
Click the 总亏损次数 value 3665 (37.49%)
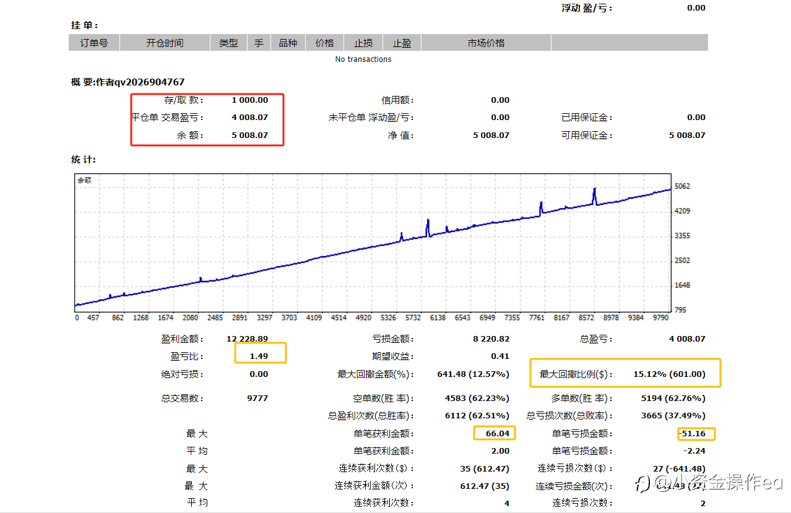(x=673, y=416)
